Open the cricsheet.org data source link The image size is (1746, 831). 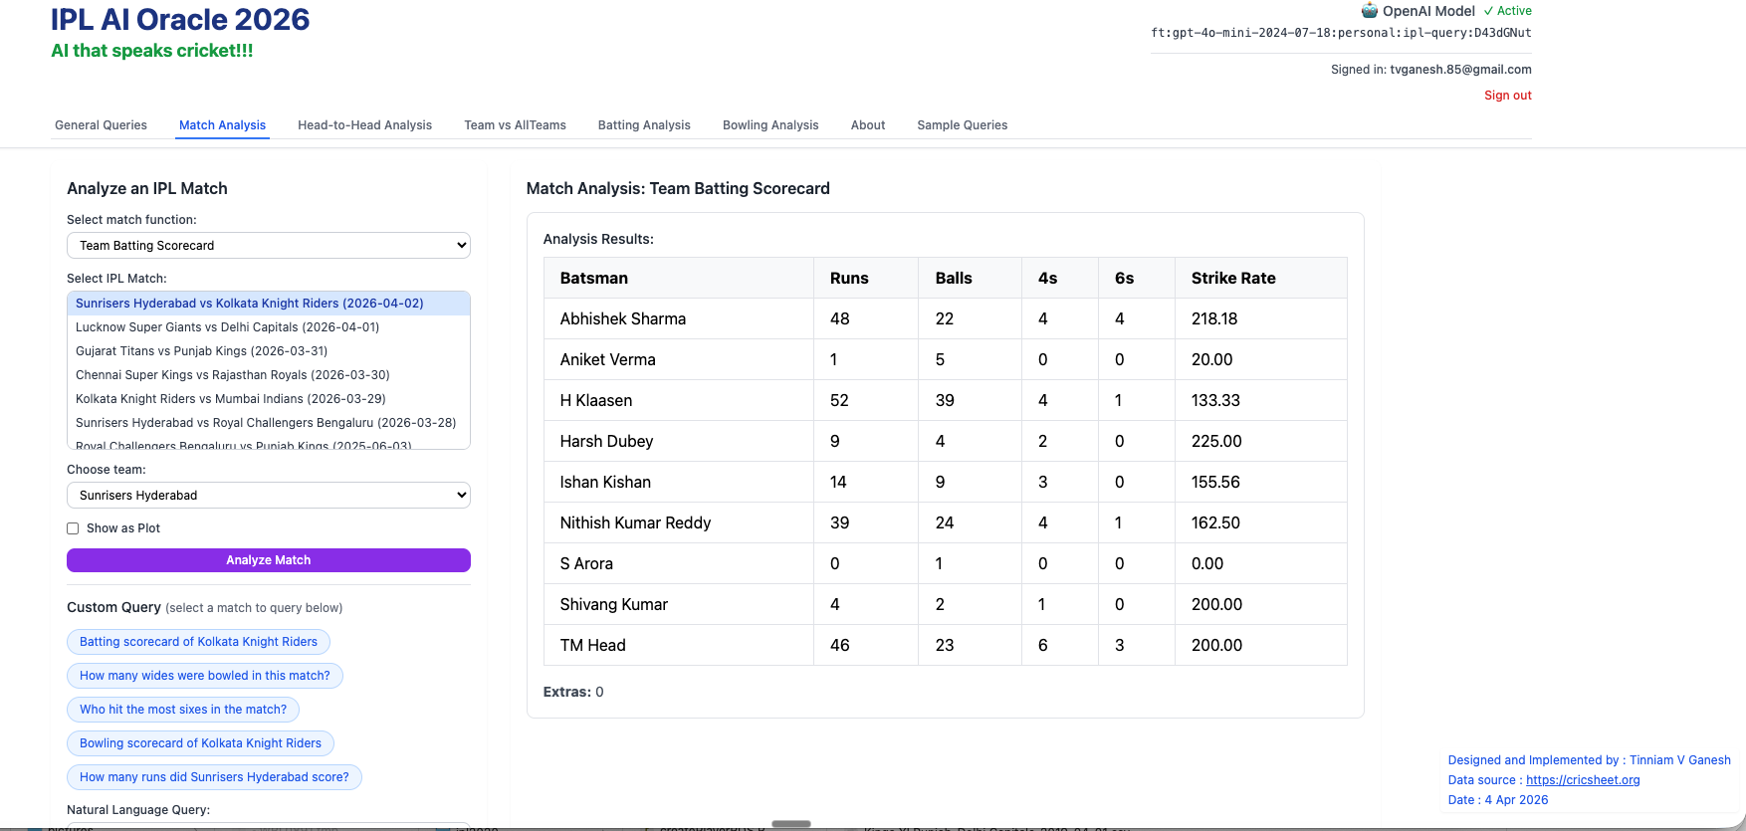[1582, 780]
